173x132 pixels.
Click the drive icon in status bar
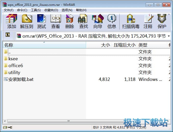click(x=5, y=127)
